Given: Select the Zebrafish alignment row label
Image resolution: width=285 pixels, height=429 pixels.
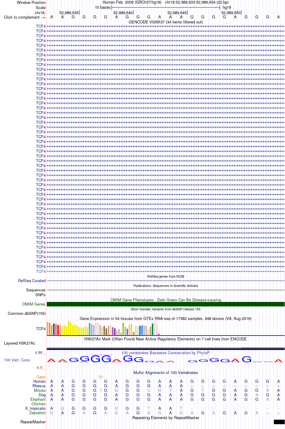Looking at the screenshot, I should coord(37,413).
